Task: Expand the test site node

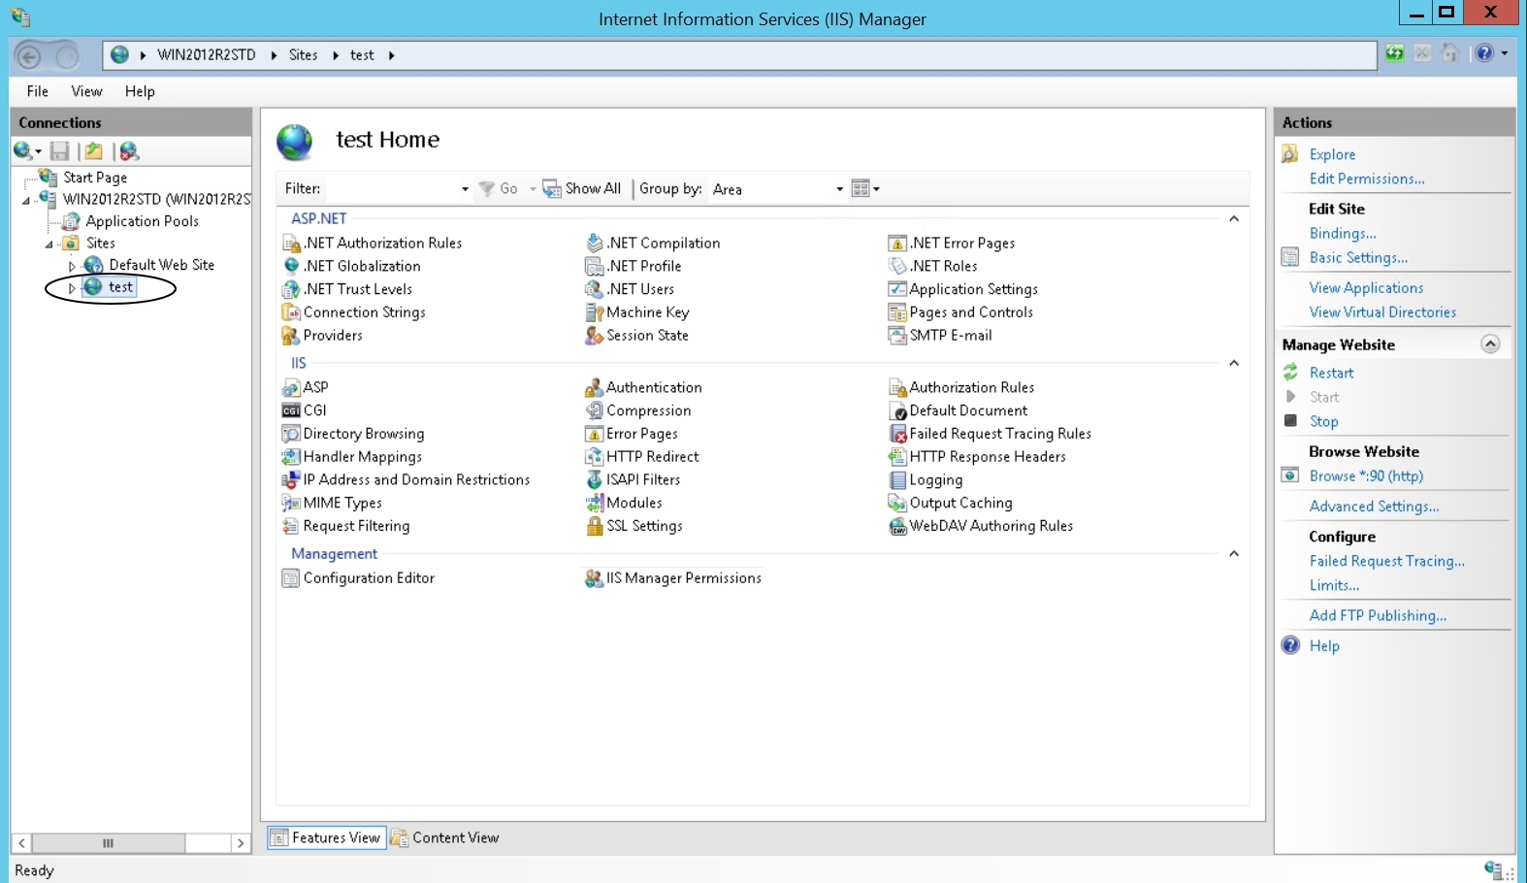Action: point(72,288)
